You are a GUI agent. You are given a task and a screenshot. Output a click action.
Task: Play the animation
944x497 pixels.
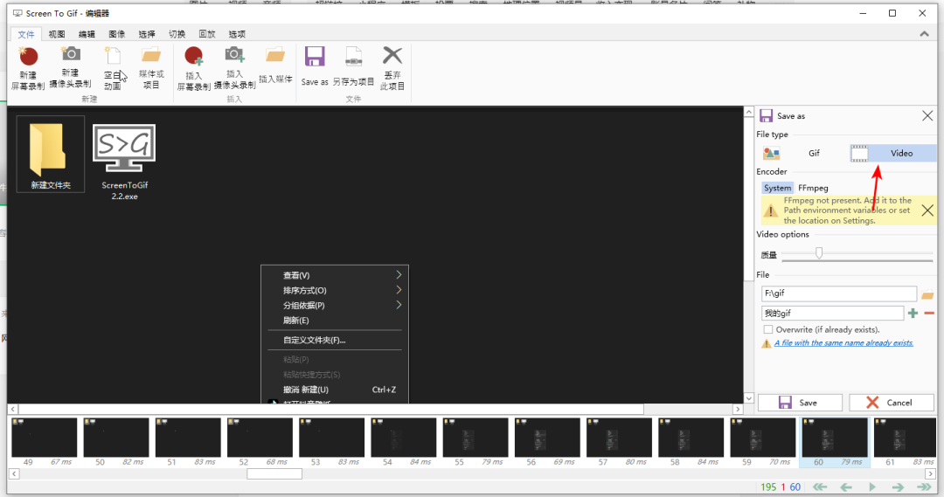point(871,487)
